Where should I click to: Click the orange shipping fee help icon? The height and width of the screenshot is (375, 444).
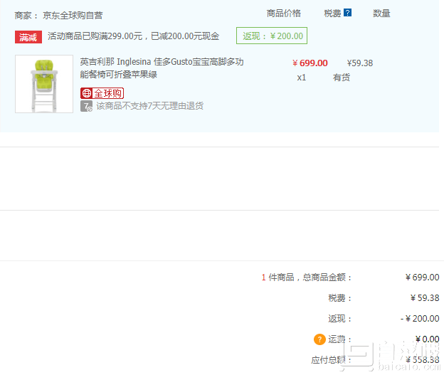319,339
